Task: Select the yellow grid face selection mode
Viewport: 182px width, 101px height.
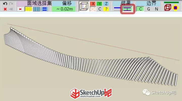Action: click(x=28, y=9)
